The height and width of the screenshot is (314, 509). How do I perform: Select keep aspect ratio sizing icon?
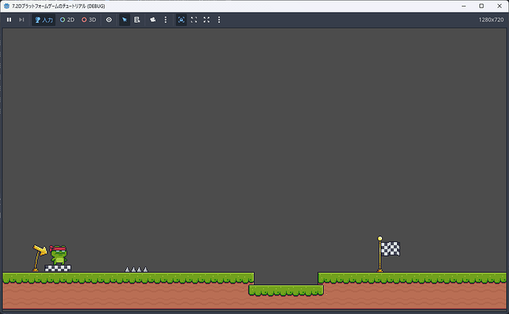(x=194, y=20)
